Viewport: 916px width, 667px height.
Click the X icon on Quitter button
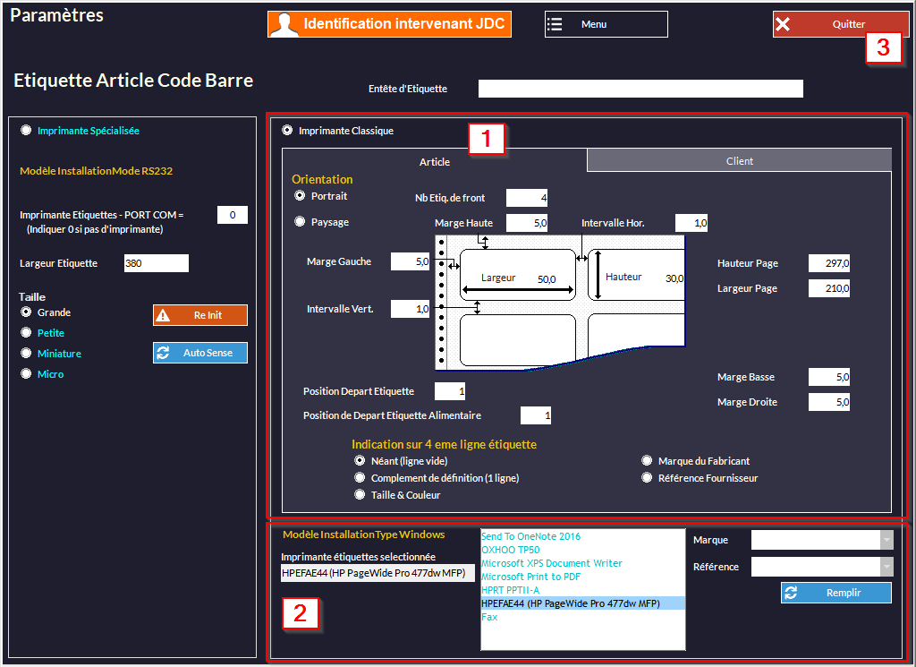(783, 24)
